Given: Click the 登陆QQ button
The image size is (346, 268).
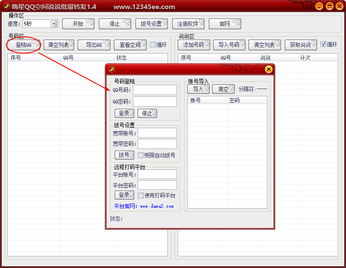Looking at the screenshot, I should (24, 45).
